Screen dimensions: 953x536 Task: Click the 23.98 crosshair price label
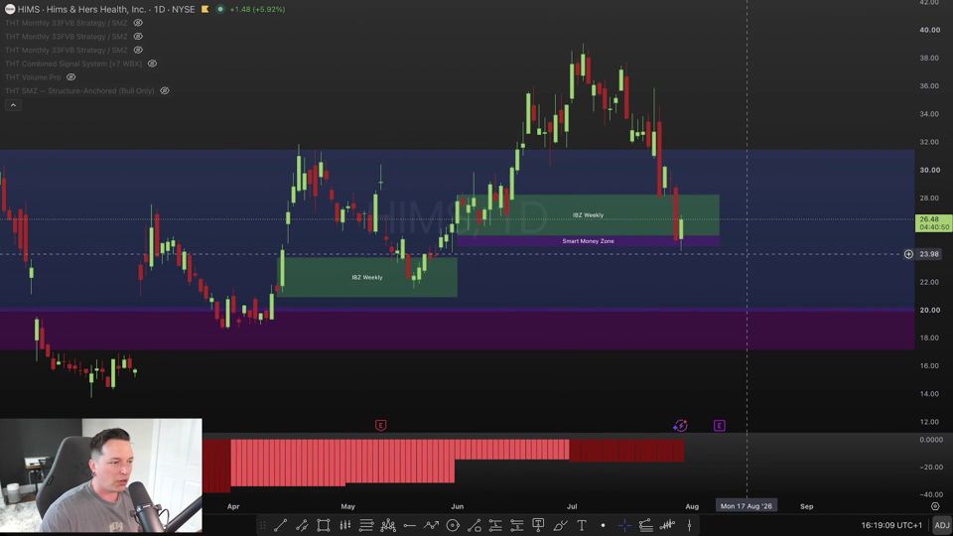point(929,254)
